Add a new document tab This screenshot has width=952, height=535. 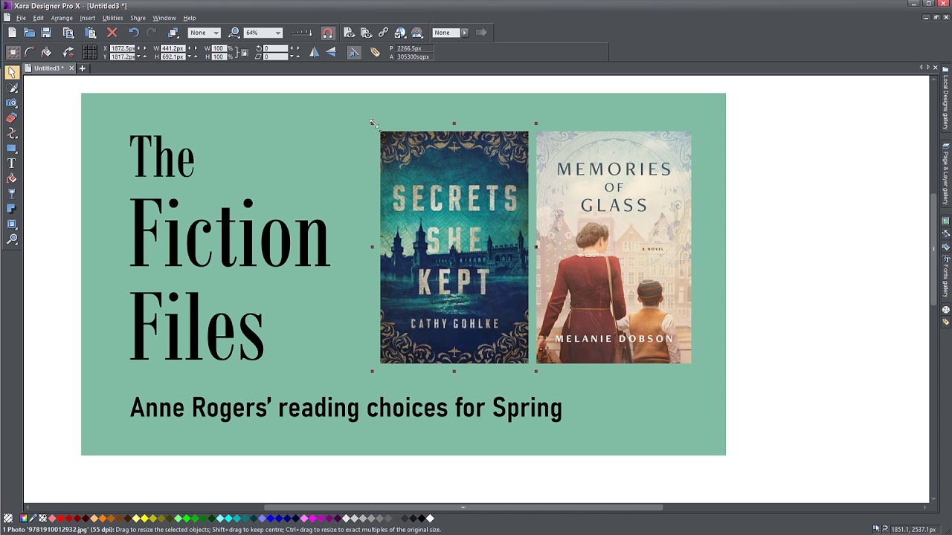83,68
